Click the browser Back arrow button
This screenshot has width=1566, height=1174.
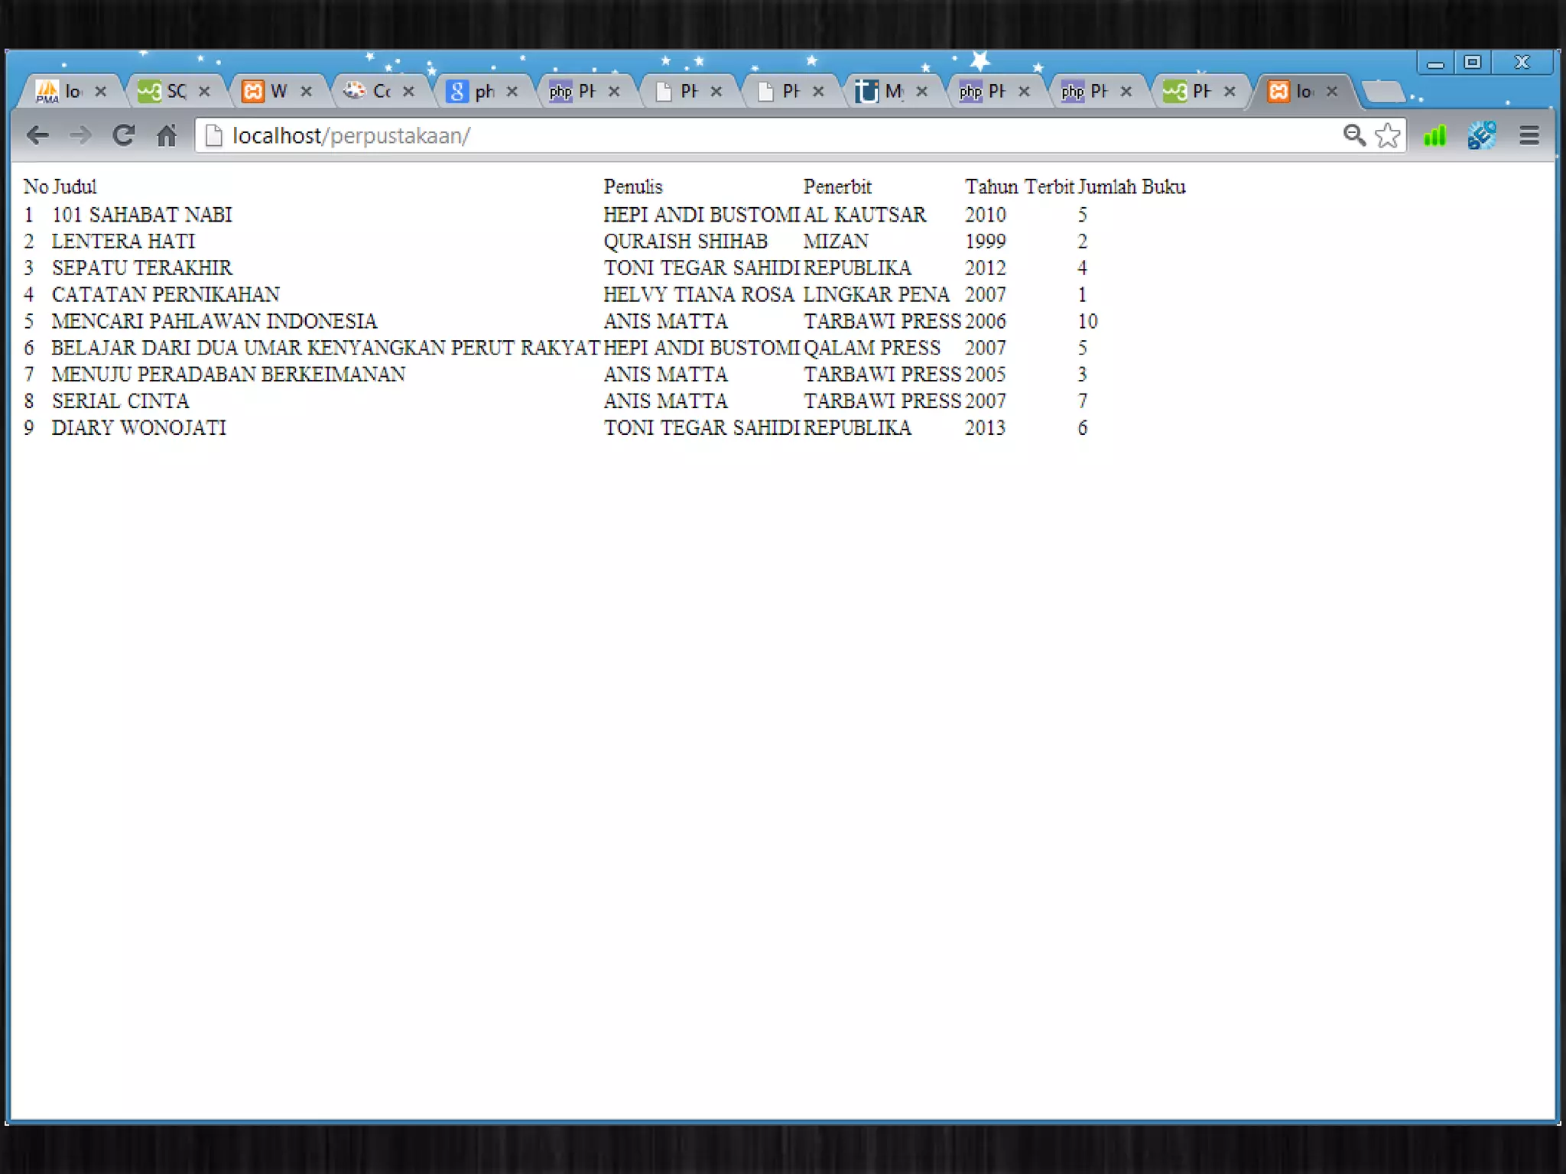click(x=37, y=136)
